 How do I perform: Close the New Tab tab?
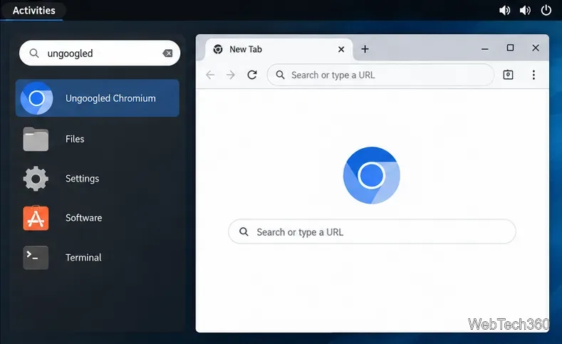coord(341,49)
